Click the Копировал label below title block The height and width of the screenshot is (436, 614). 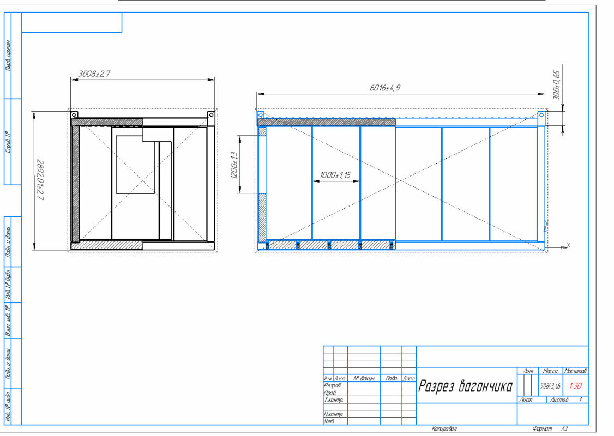pos(443,429)
